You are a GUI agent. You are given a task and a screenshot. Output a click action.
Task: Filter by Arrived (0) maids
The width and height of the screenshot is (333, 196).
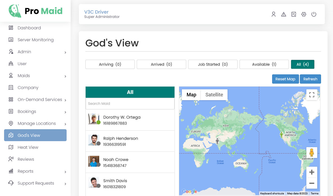point(161,64)
